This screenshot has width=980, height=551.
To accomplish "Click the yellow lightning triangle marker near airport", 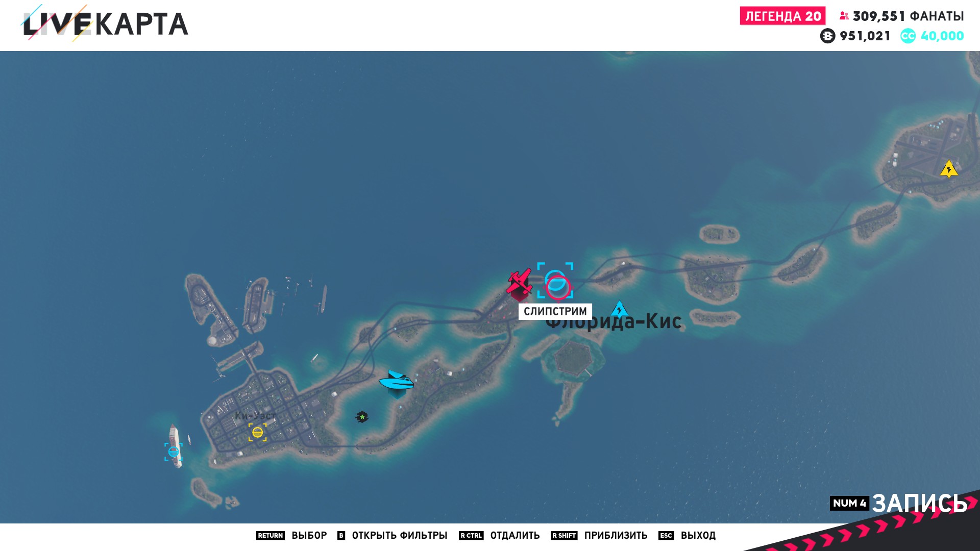I will click(948, 169).
